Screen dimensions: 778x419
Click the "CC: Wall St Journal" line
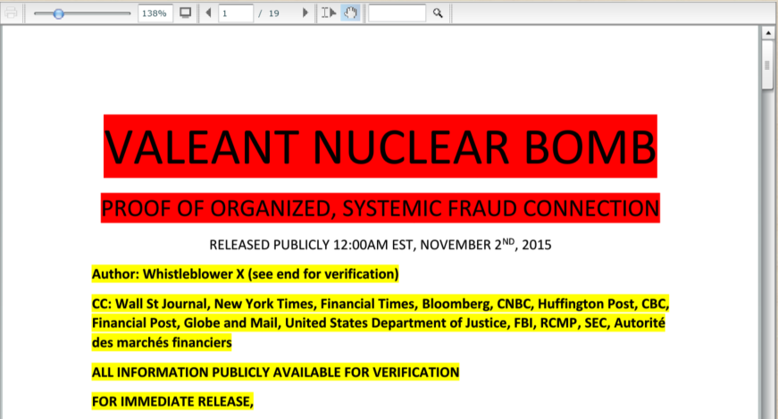(x=381, y=304)
